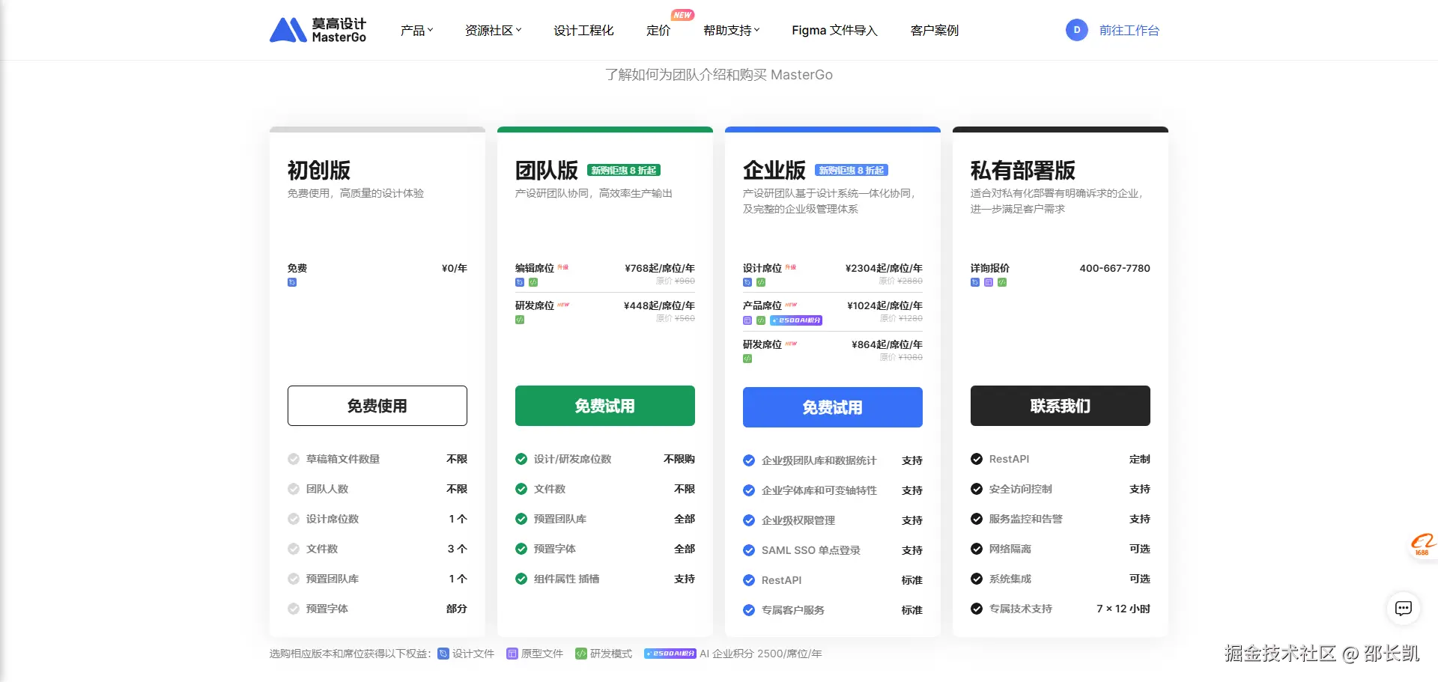This screenshot has width=1438, height=682.
Task: Click the 团队版 plan title
Action: pyautogui.click(x=547, y=171)
